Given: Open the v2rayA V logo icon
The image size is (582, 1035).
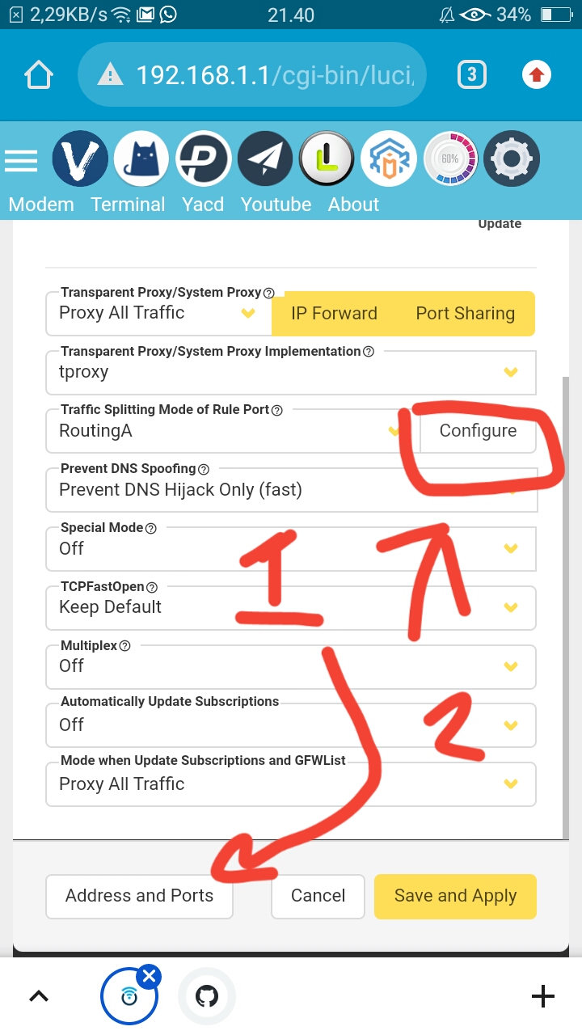Looking at the screenshot, I should click(81, 160).
